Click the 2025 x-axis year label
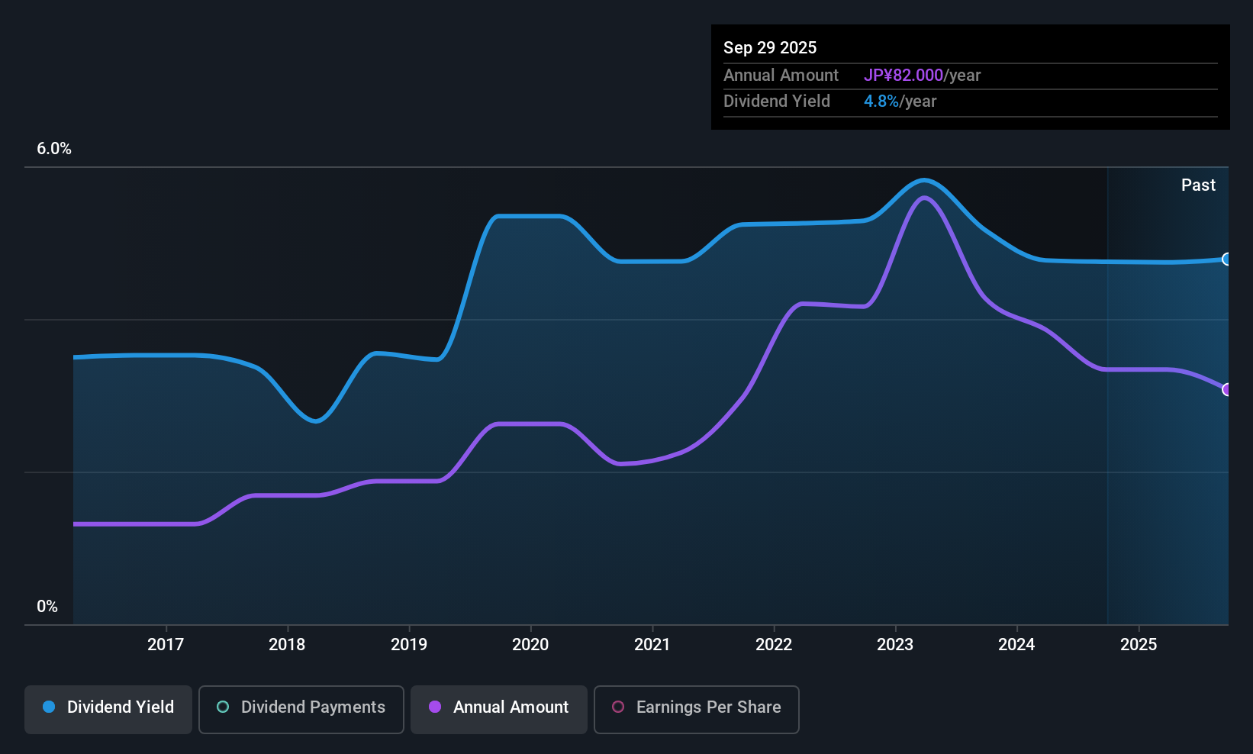 click(1139, 645)
